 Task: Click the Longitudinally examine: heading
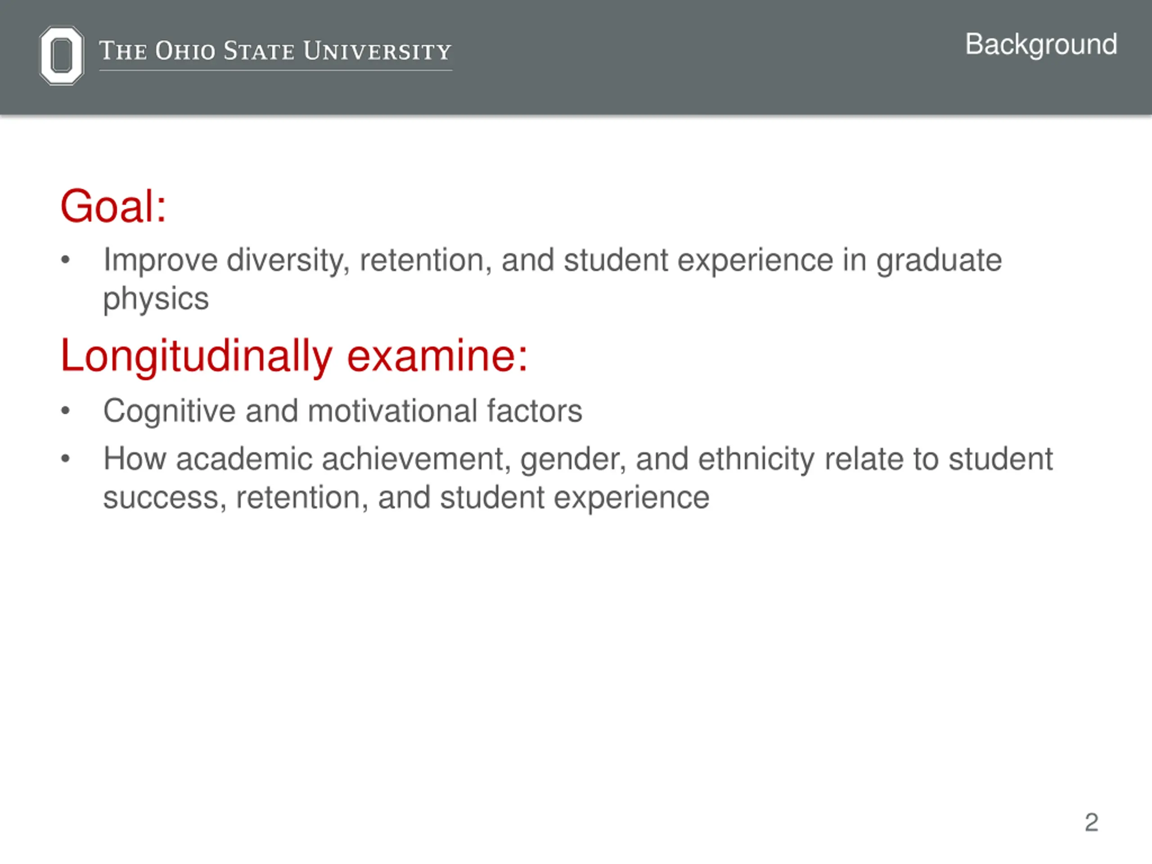(294, 357)
